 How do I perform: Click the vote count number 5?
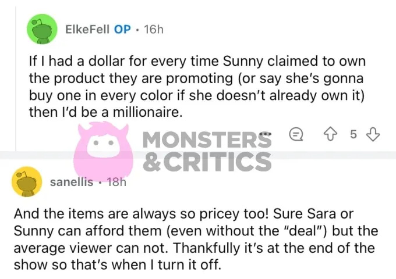pyautogui.click(x=353, y=134)
